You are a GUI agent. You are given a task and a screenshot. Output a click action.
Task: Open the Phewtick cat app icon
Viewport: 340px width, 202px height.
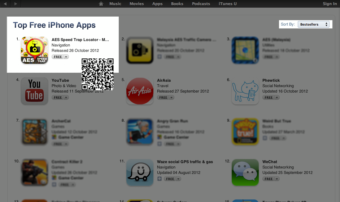point(245,91)
